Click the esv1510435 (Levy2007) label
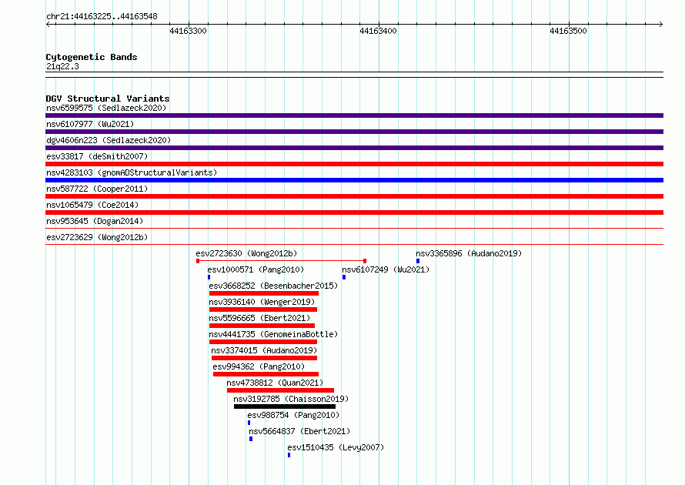Screen dimensions: 685x485 pyautogui.click(x=336, y=447)
